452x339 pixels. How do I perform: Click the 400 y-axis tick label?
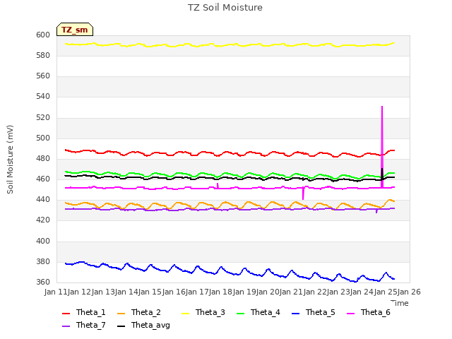pyautogui.click(x=43, y=241)
